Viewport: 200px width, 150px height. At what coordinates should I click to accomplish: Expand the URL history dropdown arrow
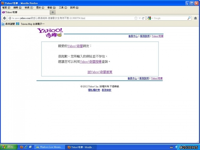[140, 18]
